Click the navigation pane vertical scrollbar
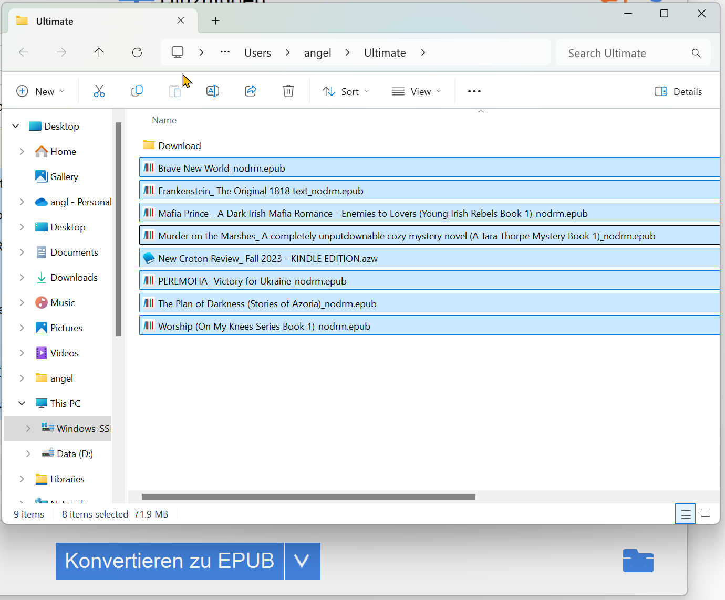 pos(118,229)
